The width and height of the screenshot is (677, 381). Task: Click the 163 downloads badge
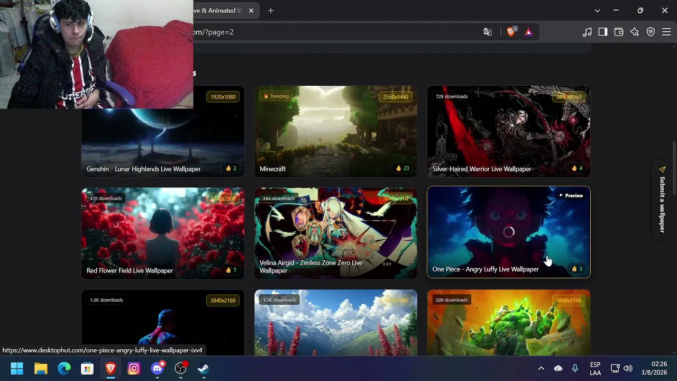pyautogui.click(x=279, y=198)
